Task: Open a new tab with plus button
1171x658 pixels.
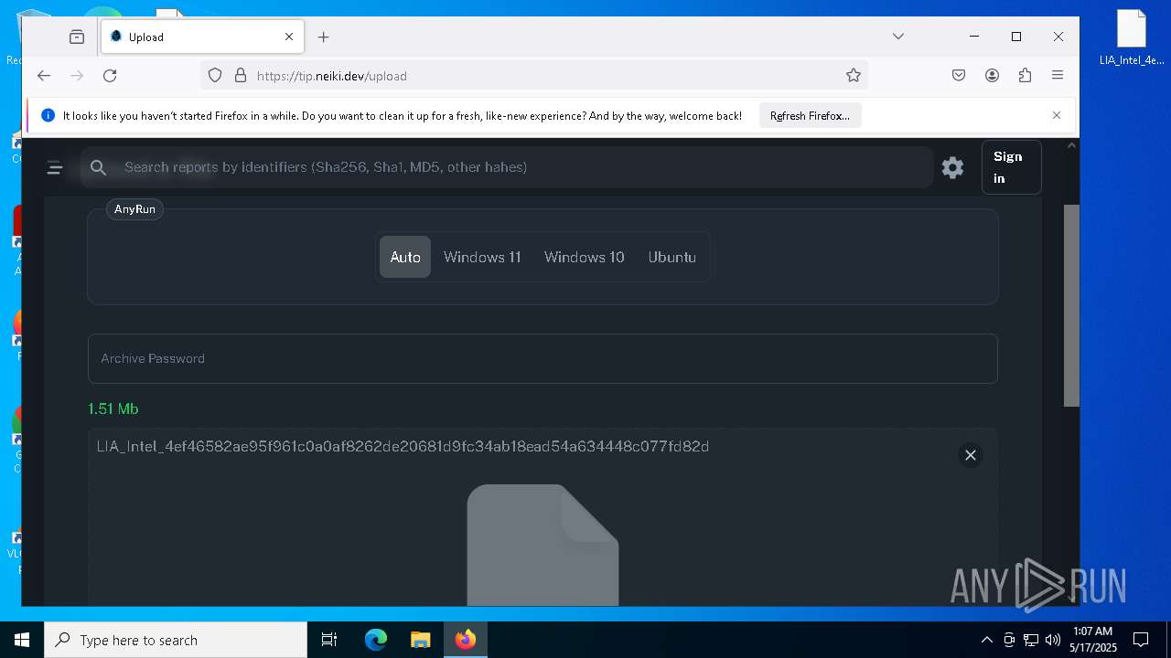Action: (323, 37)
